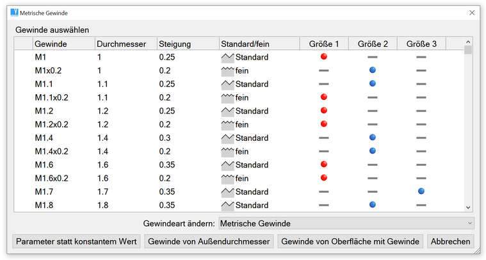Click the fine thread icon in row M1.4x0.2
This screenshot has width=486, height=260.
(227, 151)
